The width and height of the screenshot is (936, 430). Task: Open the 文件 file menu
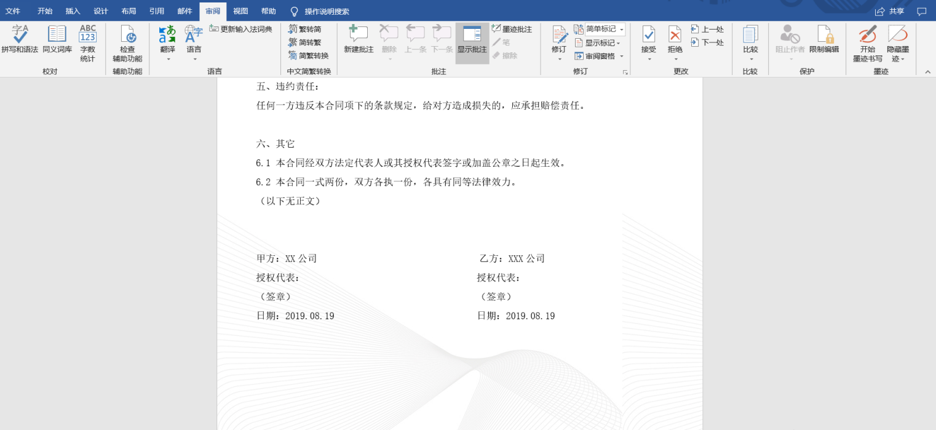click(x=13, y=11)
